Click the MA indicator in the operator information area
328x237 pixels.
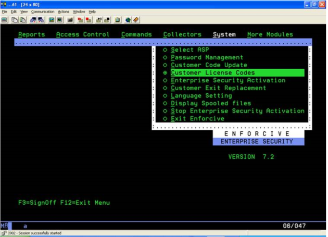4,226
